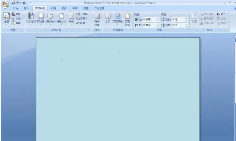Screen dimensions: 236x141
Task: Redo the action from the quick access toolbar
Action: tap(24, 3)
